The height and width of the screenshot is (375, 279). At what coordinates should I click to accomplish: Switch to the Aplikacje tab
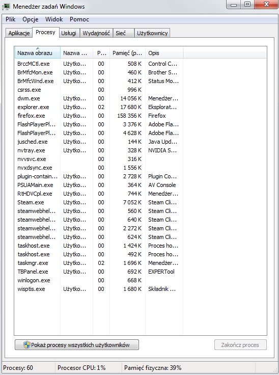click(19, 33)
